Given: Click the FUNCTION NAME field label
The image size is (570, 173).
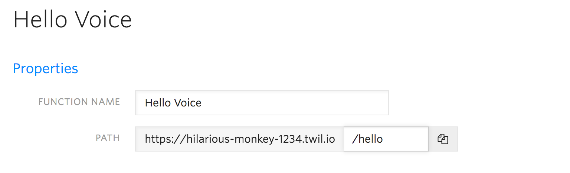Looking at the screenshot, I should click(x=79, y=102).
